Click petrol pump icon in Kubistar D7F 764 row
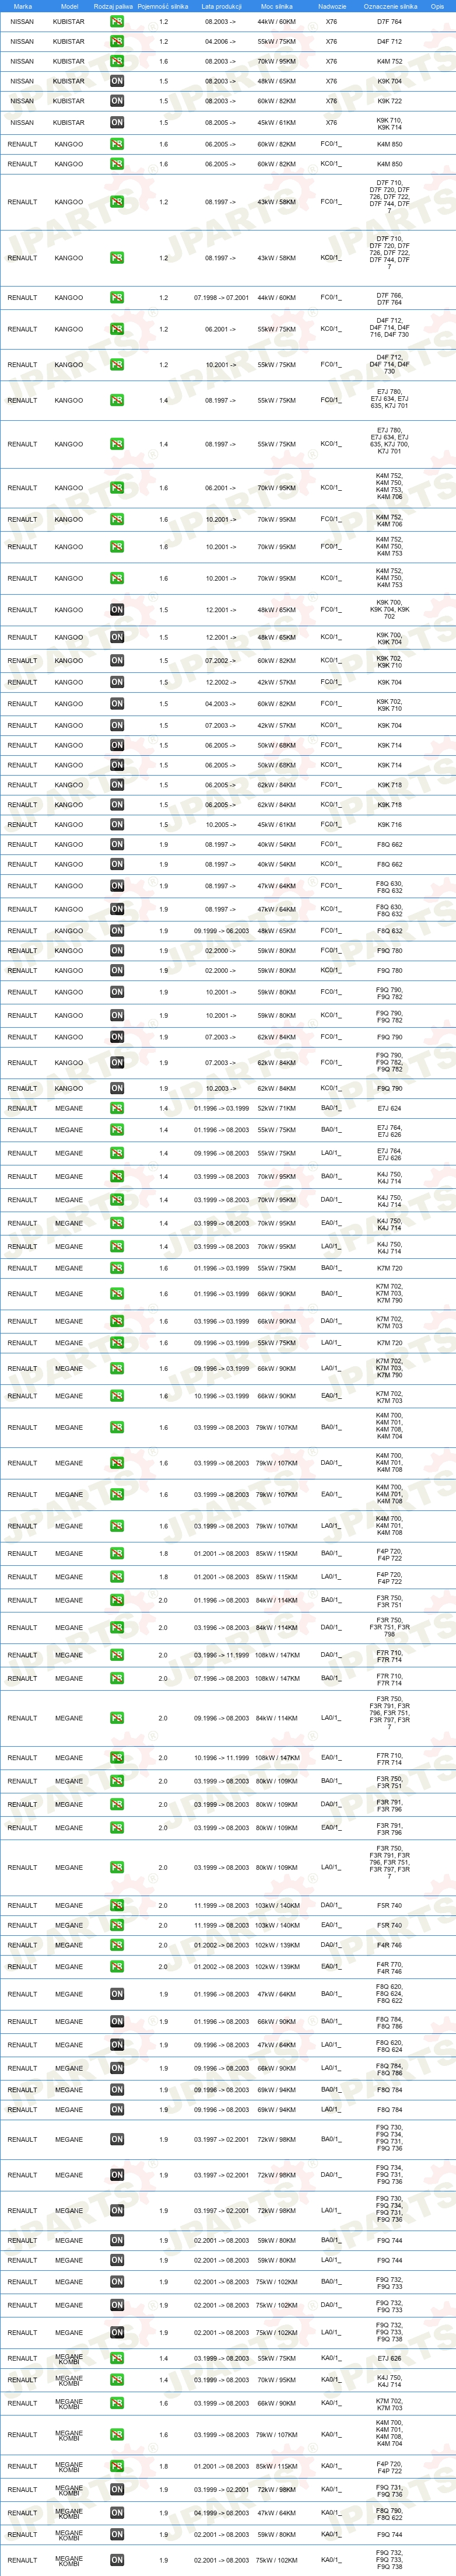 [x=117, y=21]
